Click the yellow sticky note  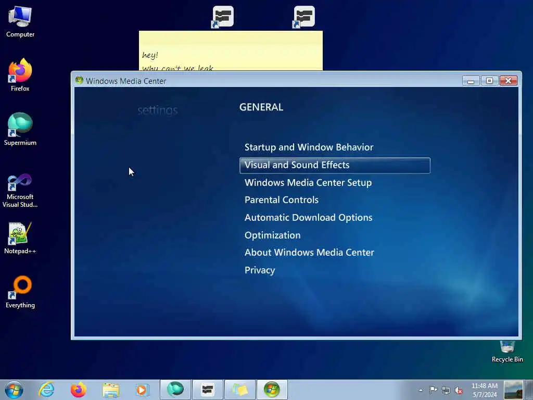231,51
